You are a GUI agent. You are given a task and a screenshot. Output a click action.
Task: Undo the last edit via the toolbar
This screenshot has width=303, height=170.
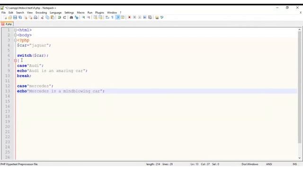pyautogui.click(x=59, y=17)
